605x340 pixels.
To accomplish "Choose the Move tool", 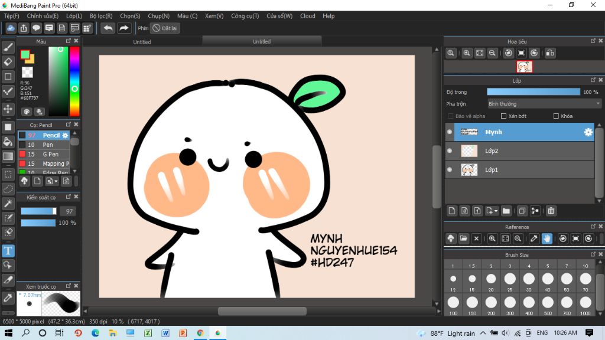I will (8, 109).
